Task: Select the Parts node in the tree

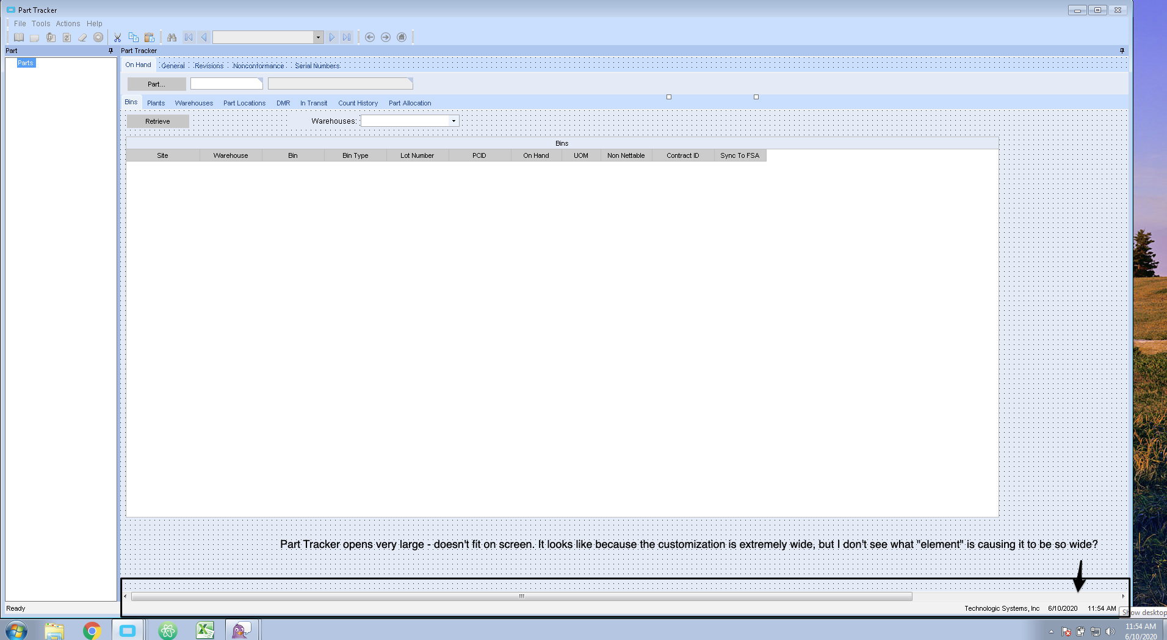Action: coord(26,63)
